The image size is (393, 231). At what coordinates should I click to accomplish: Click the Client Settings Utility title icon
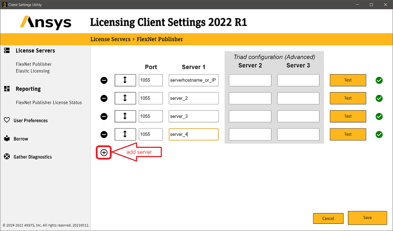click(4, 4)
